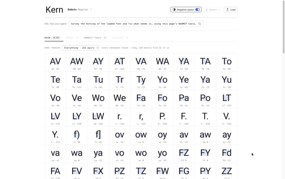Pick the Vo pair cell

(55, 99)
